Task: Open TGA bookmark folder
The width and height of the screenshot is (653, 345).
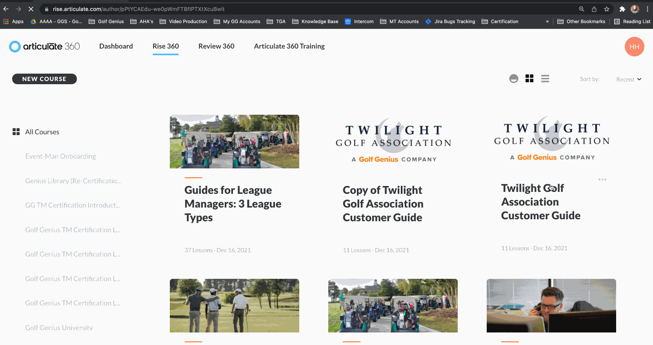Action: tap(276, 22)
